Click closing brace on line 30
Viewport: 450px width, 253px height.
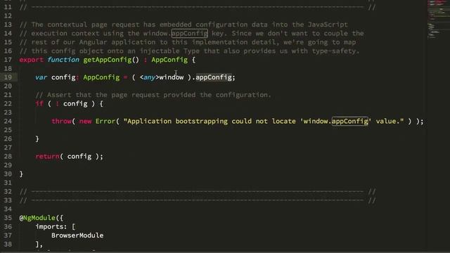tap(21, 174)
